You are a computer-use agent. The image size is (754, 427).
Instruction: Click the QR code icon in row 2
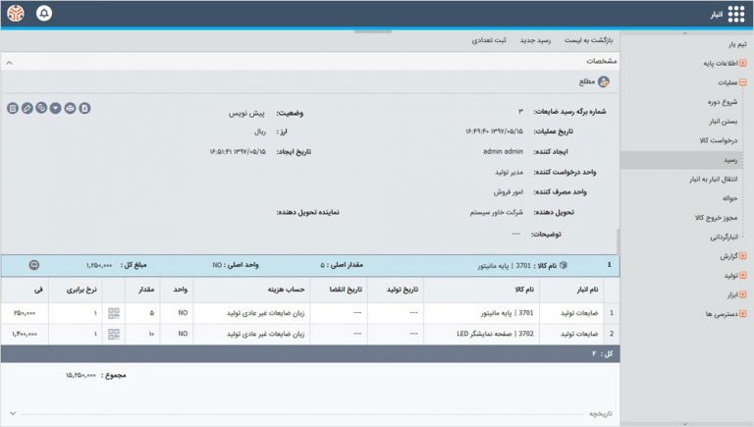tap(114, 334)
